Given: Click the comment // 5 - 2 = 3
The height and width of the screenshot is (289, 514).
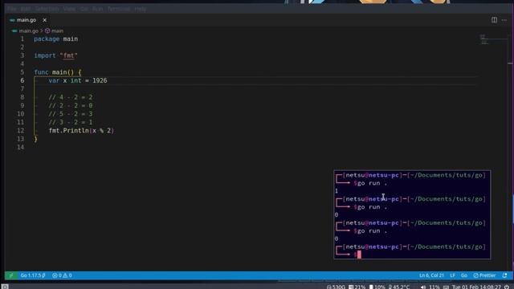Looking at the screenshot, I should (71, 114).
